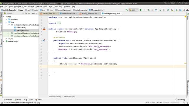Click override gutter icon on line 12
The image size is (189, 106).
pyautogui.click(x=44, y=41)
